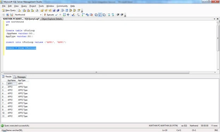Select the APP1 cell in row 1 AppName

[12, 84]
